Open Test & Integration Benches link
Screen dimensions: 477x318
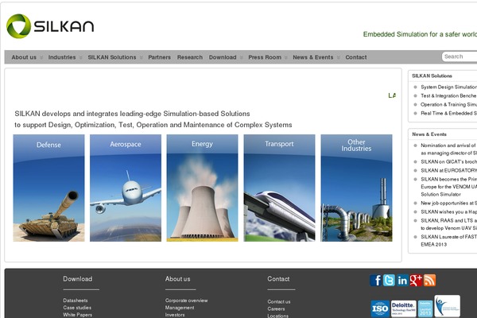click(448, 96)
